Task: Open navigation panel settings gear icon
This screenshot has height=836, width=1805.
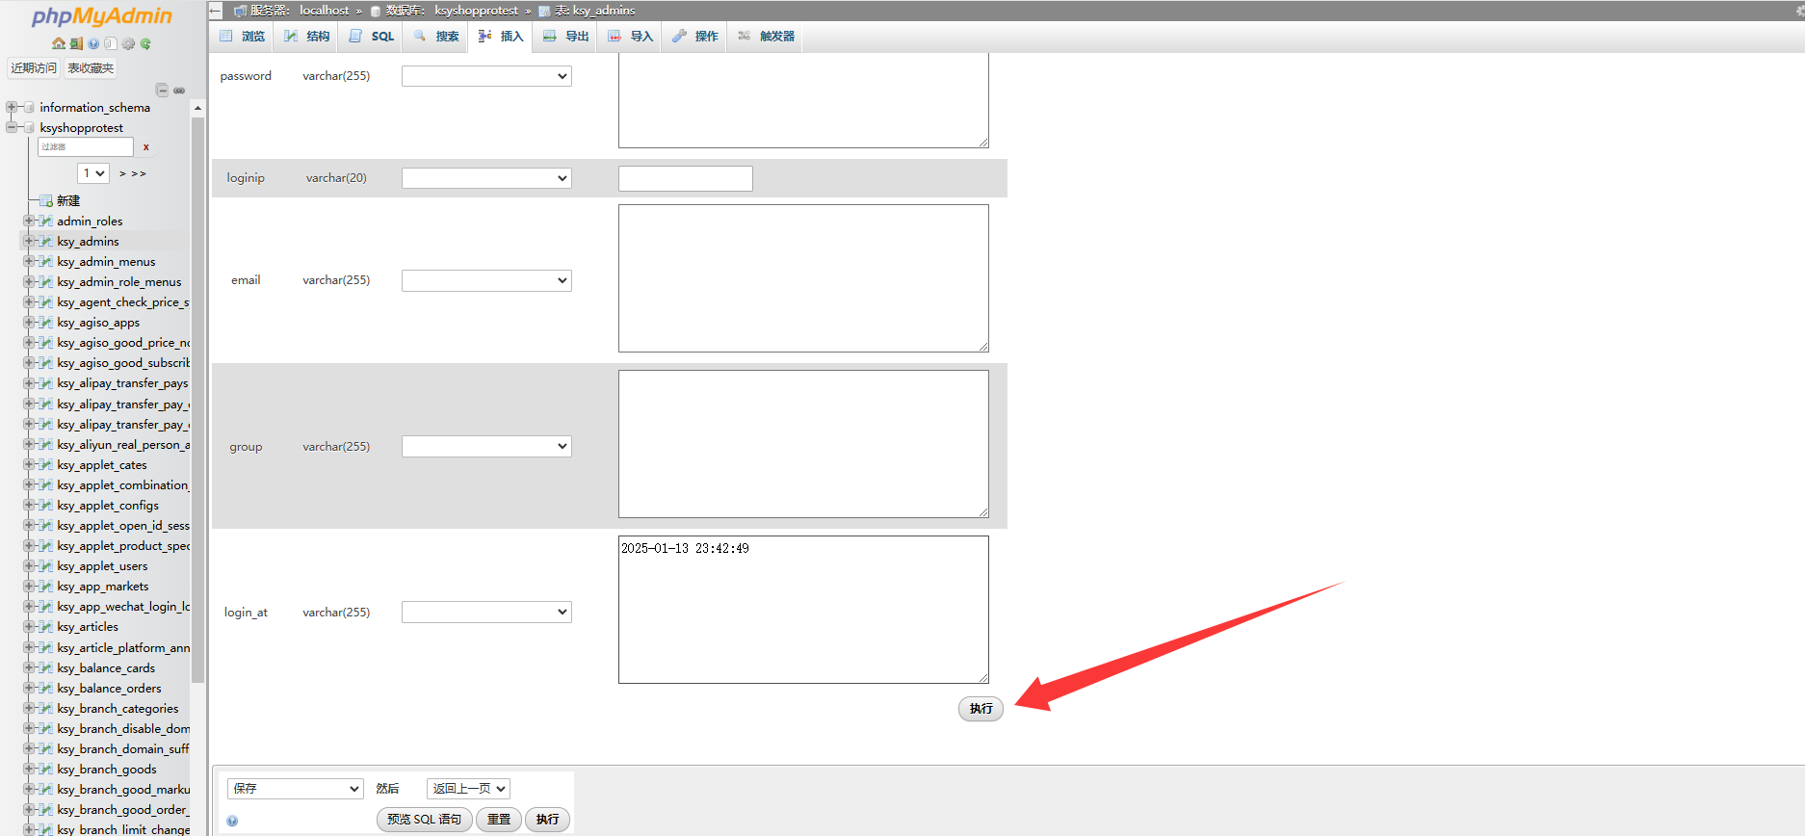Action: click(x=128, y=43)
